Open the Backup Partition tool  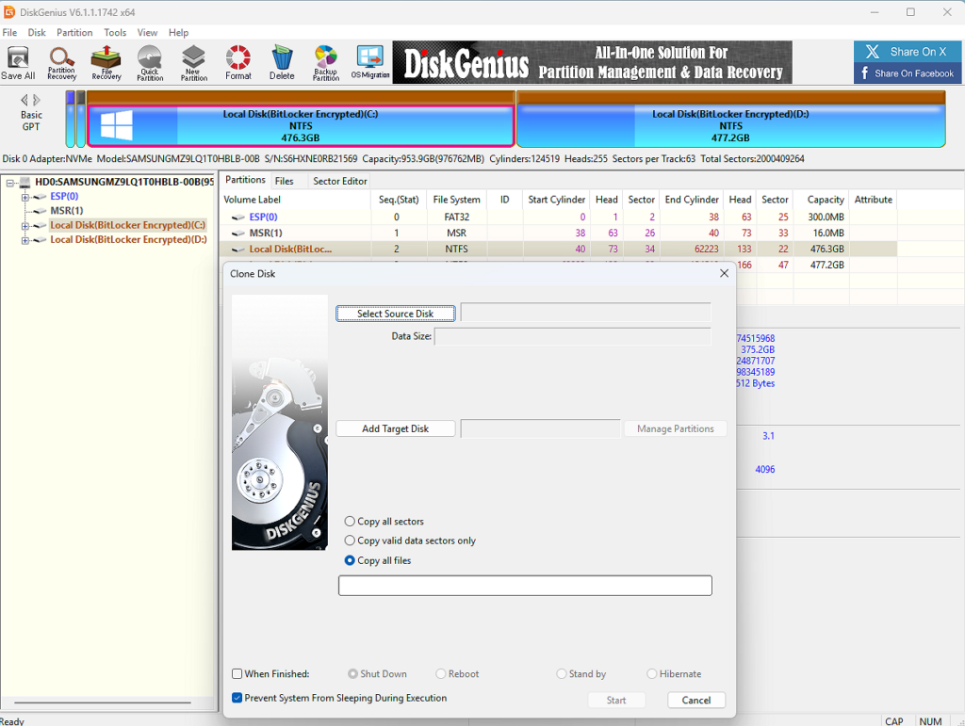pos(325,62)
